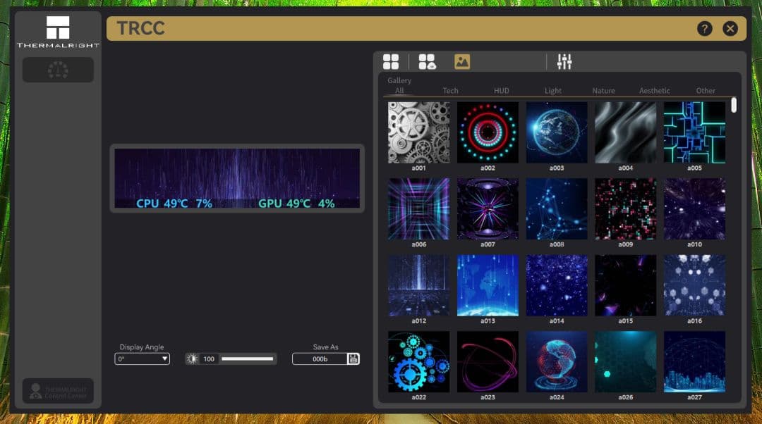Switch to the Tech gallery tab

click(450, 91)
